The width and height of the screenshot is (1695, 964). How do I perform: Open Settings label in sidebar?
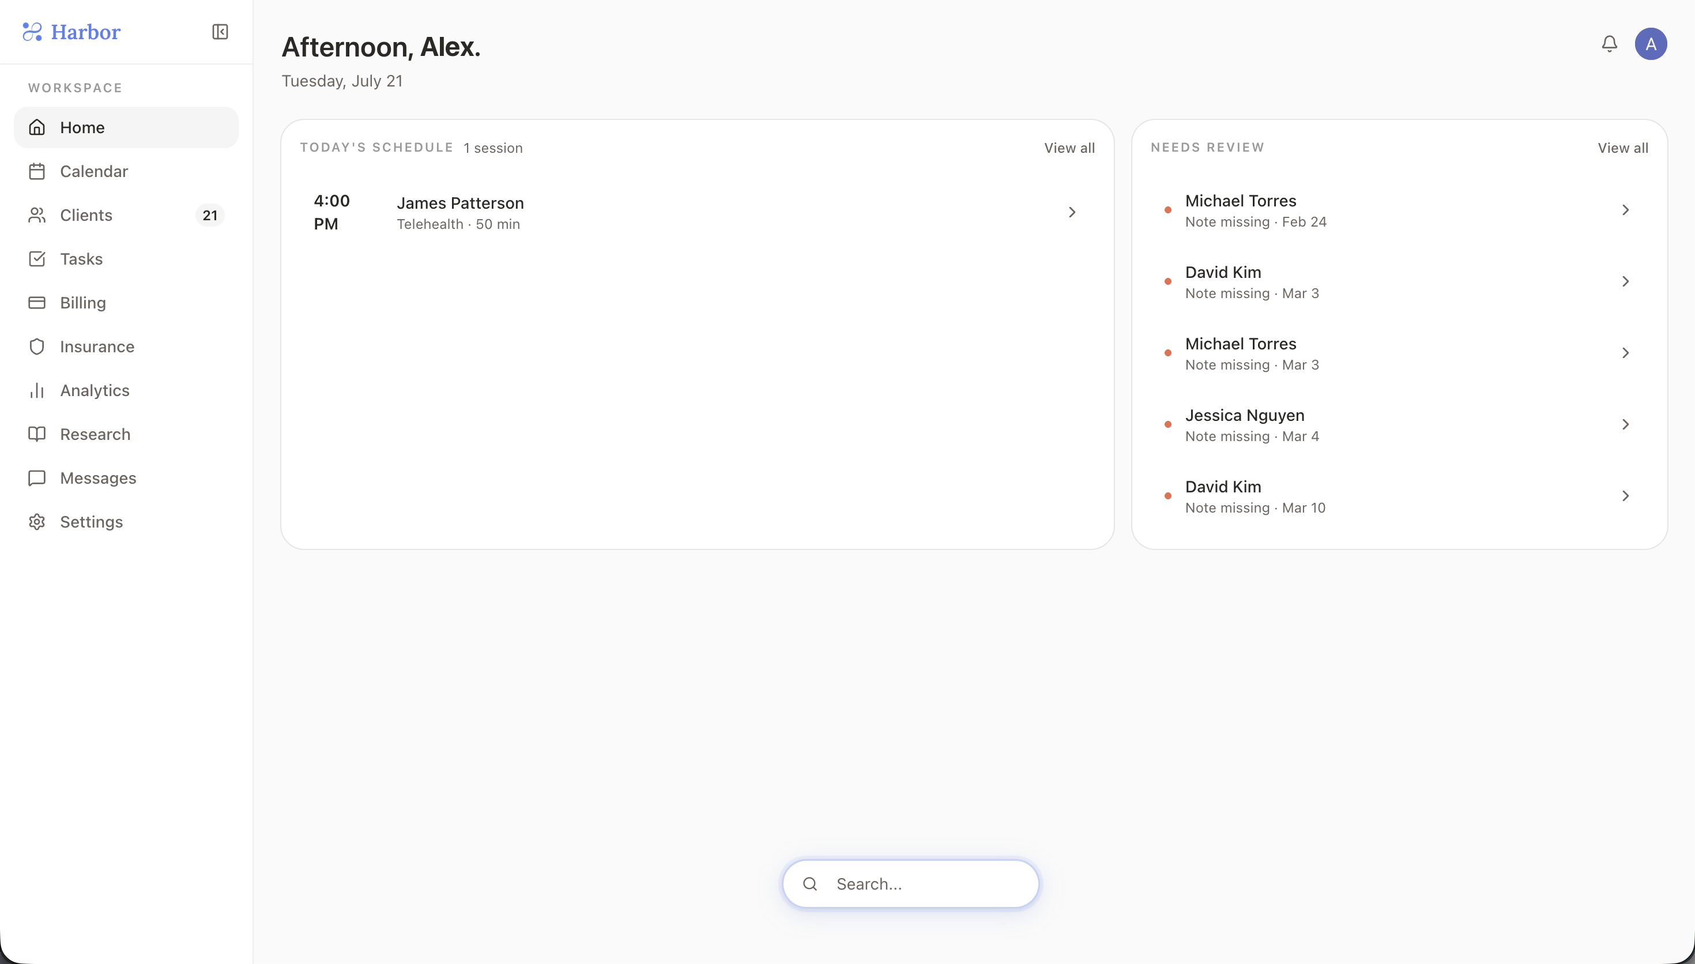coord(91,522)
